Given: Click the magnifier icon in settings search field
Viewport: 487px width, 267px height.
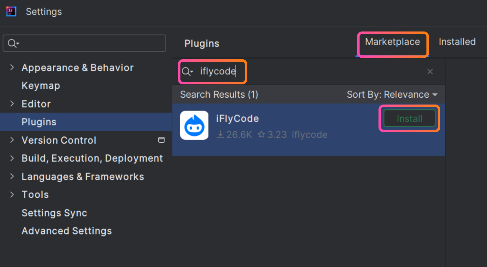Looking at the screenshot, I should [12, 43].
